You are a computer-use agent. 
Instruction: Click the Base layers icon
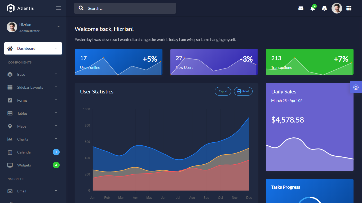point(10,74)
